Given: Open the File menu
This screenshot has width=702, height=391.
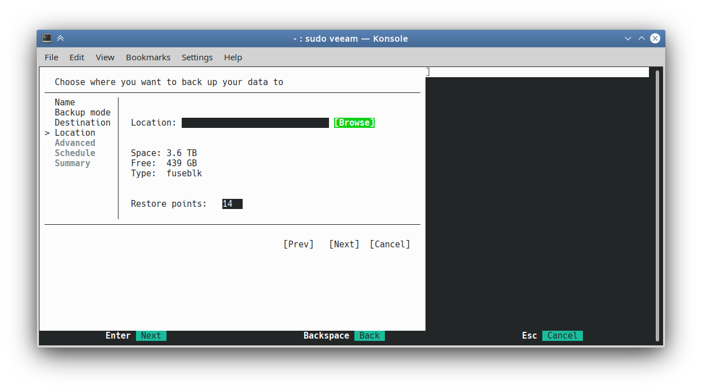Looking at the screenshot, I should coord(51,57).
